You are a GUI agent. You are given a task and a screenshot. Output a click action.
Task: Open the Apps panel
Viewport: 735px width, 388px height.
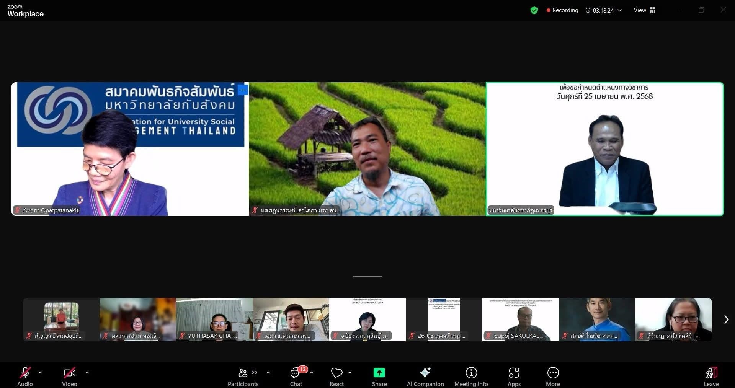514,377
